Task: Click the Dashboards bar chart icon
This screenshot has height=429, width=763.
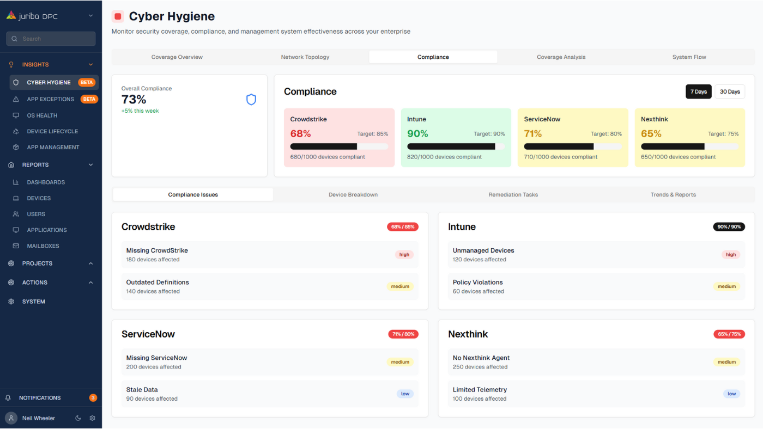Action: pyautogui.click(x=16, y=182)
